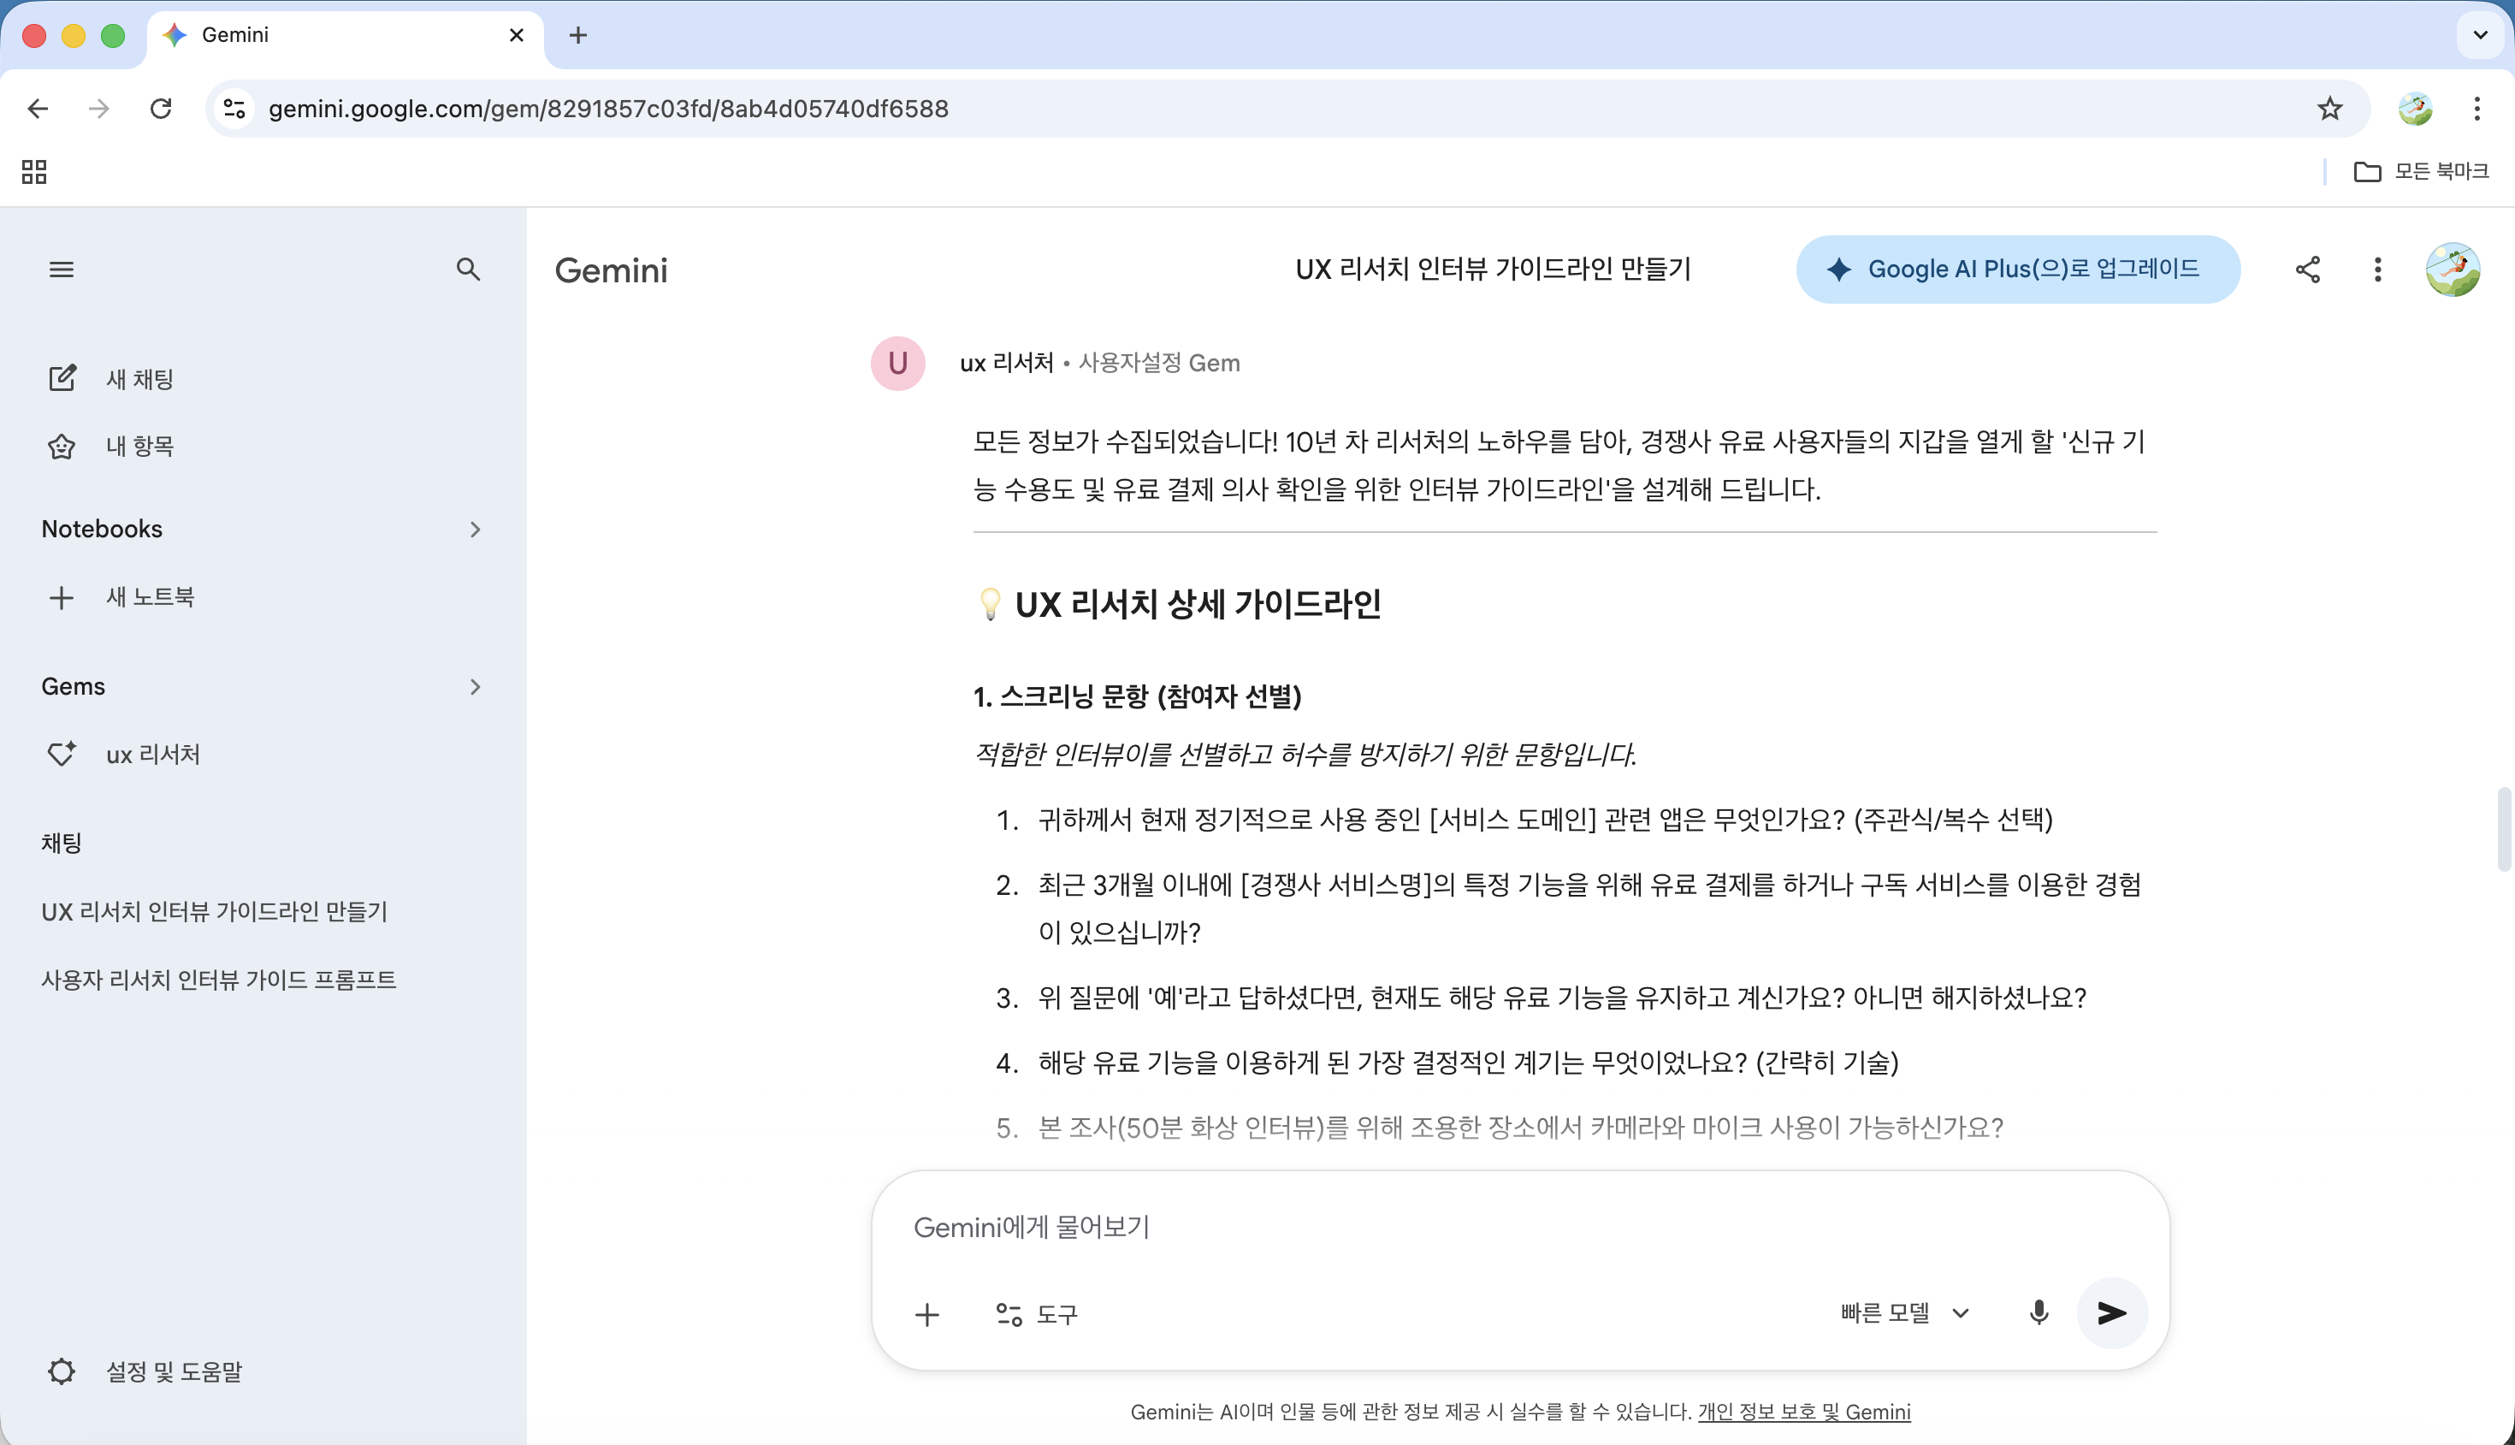Open the 모든 북마크 folder
Viewport: 2515px width, 1445px height.
(2421, 172)
